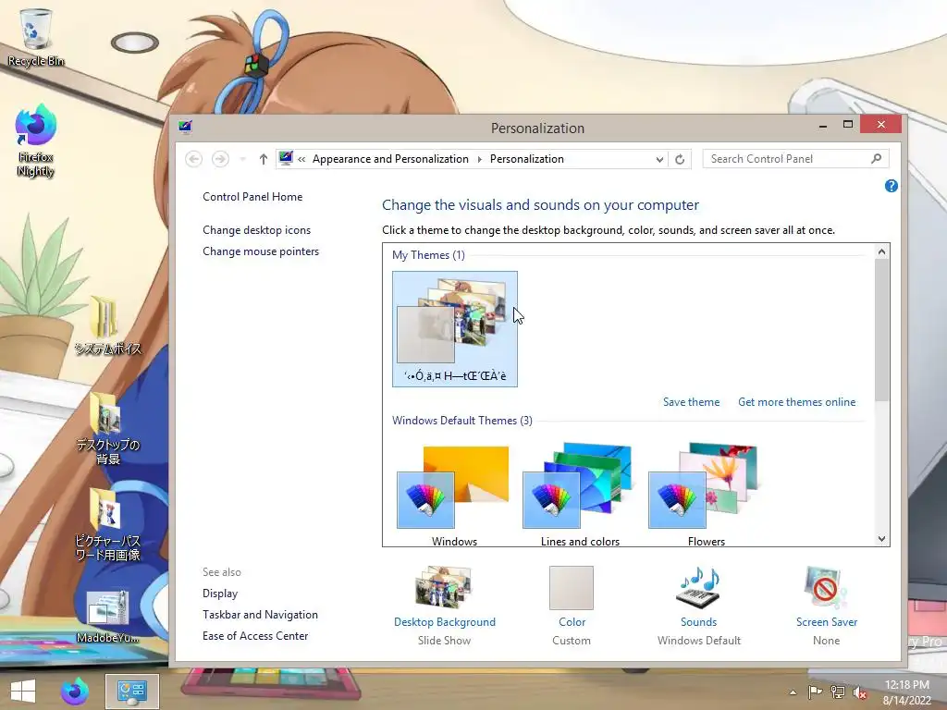
Task: Open Desktop Background slide show settings
Action: (x=444, y=587)
